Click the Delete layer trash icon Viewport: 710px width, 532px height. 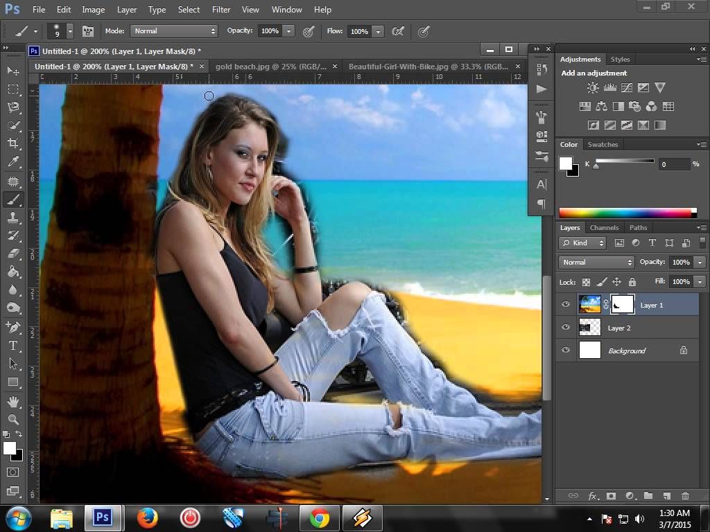pos(685,496)
